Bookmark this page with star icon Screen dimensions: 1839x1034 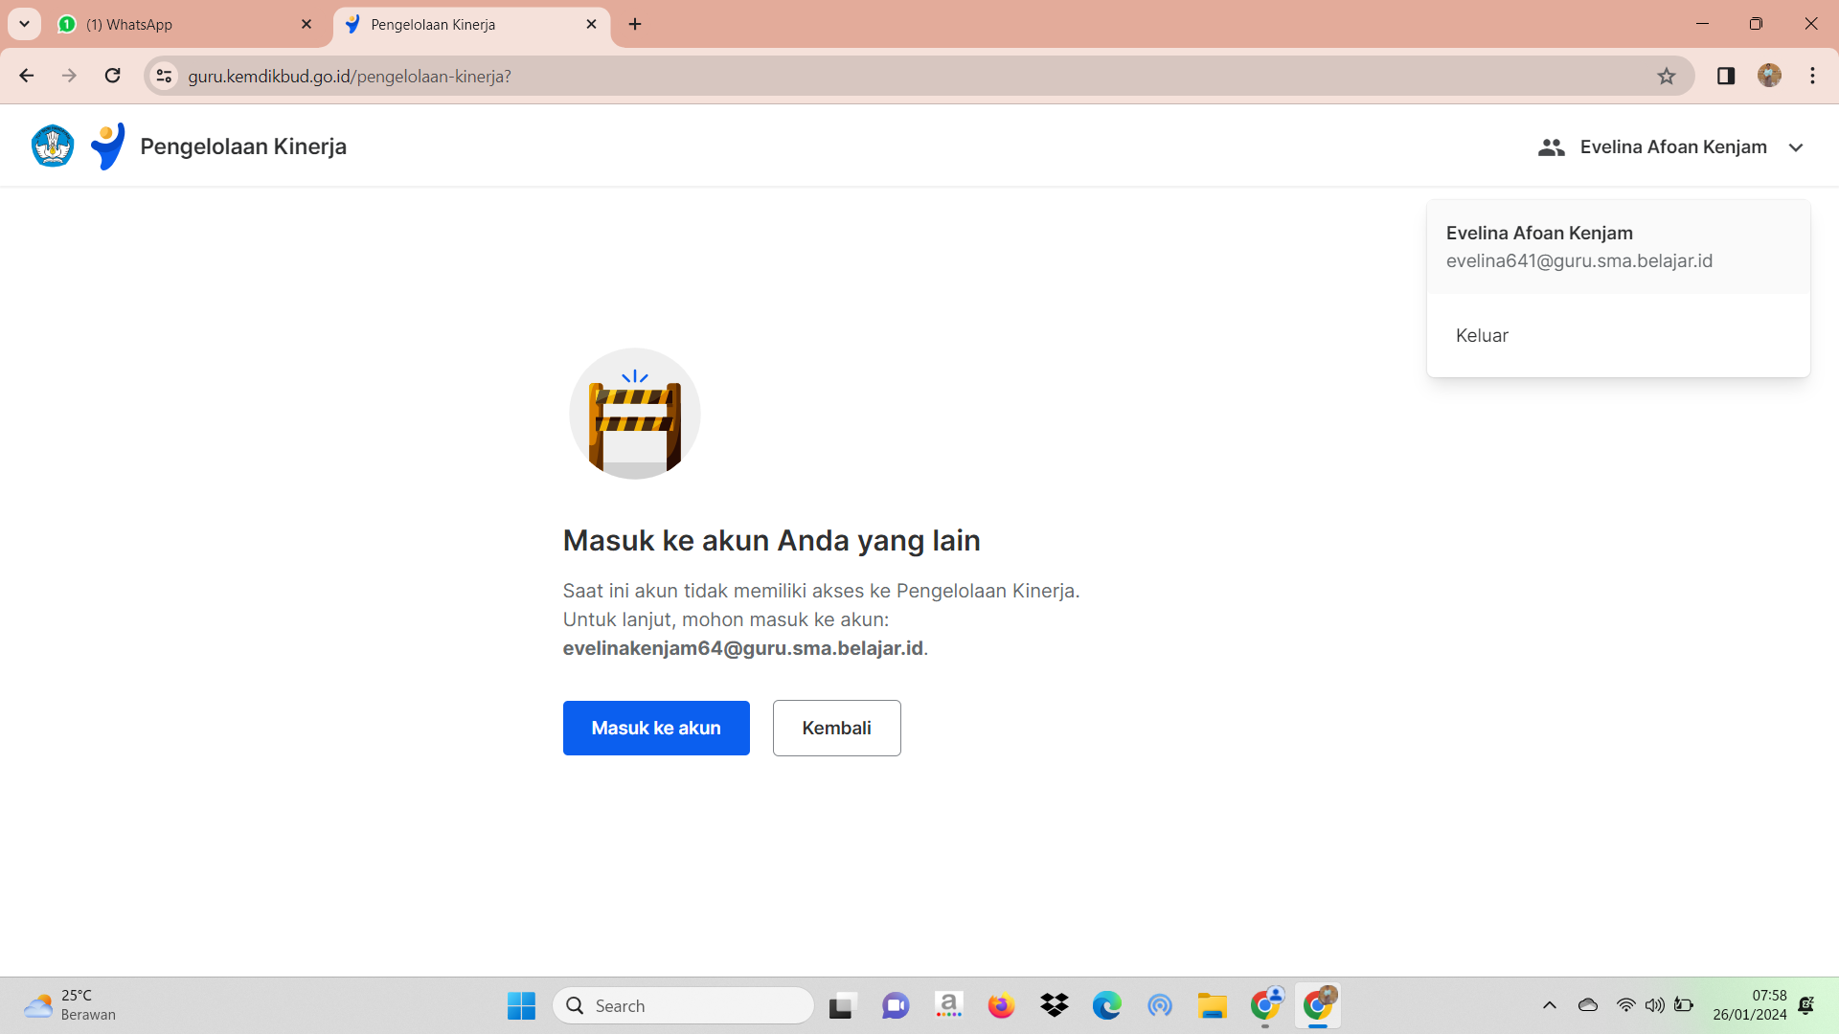[1667, 77]
